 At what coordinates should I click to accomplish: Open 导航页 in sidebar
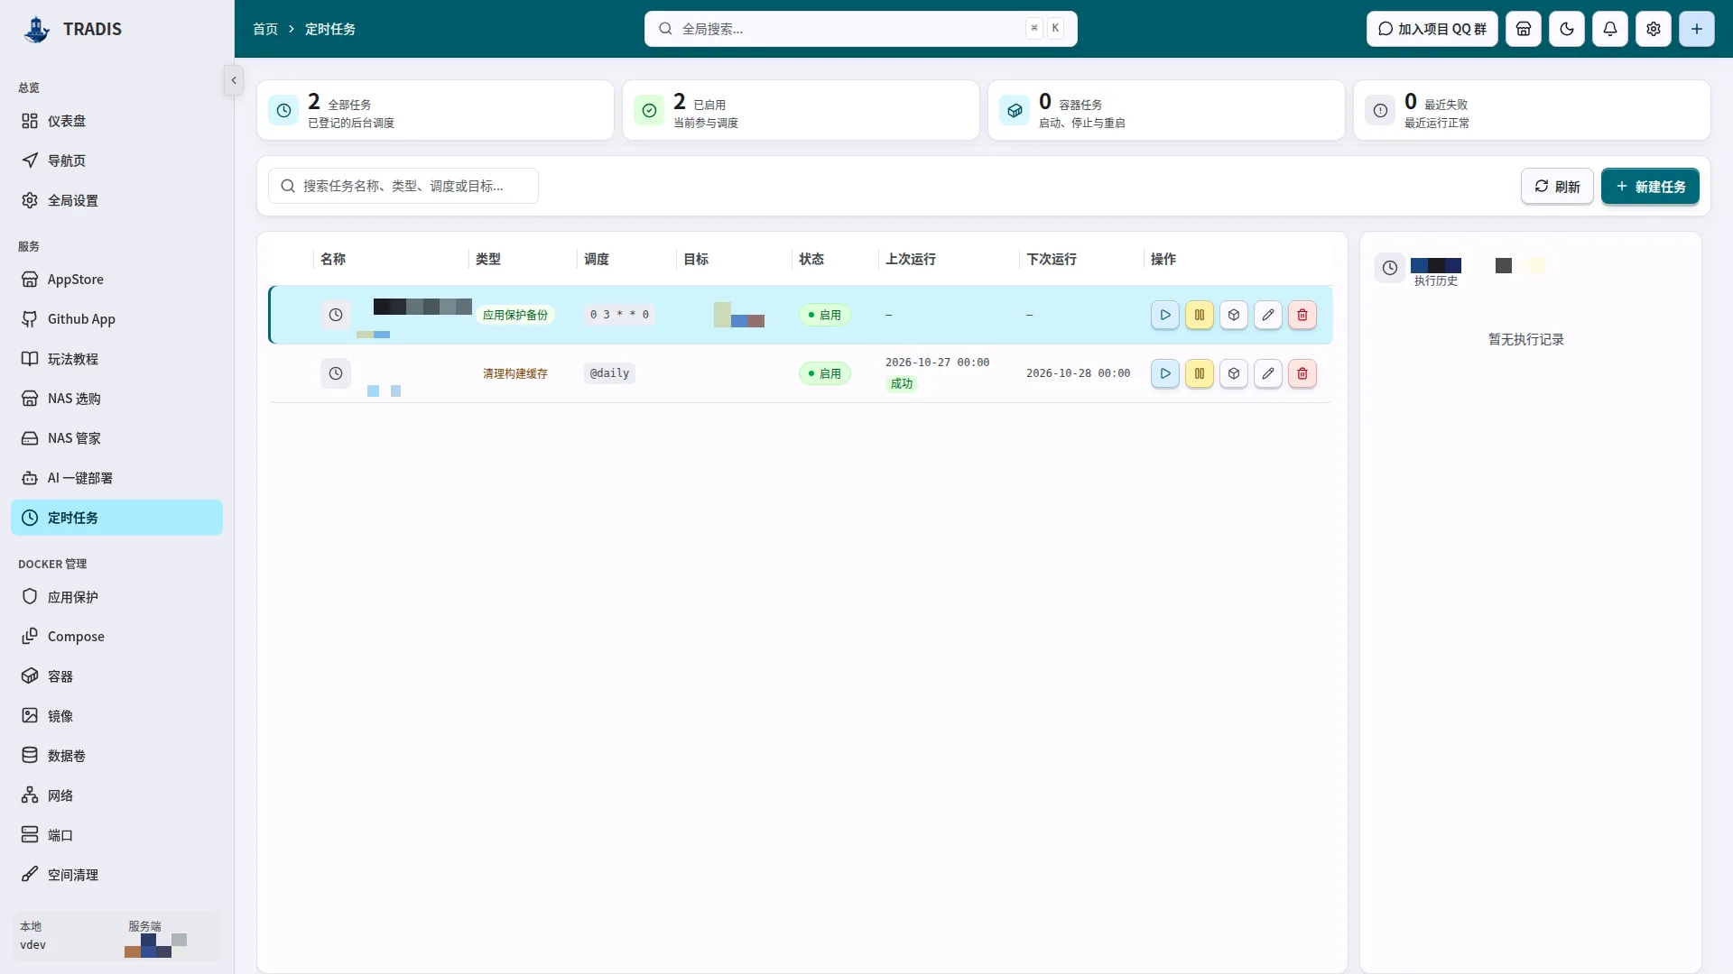click(116, 161)
